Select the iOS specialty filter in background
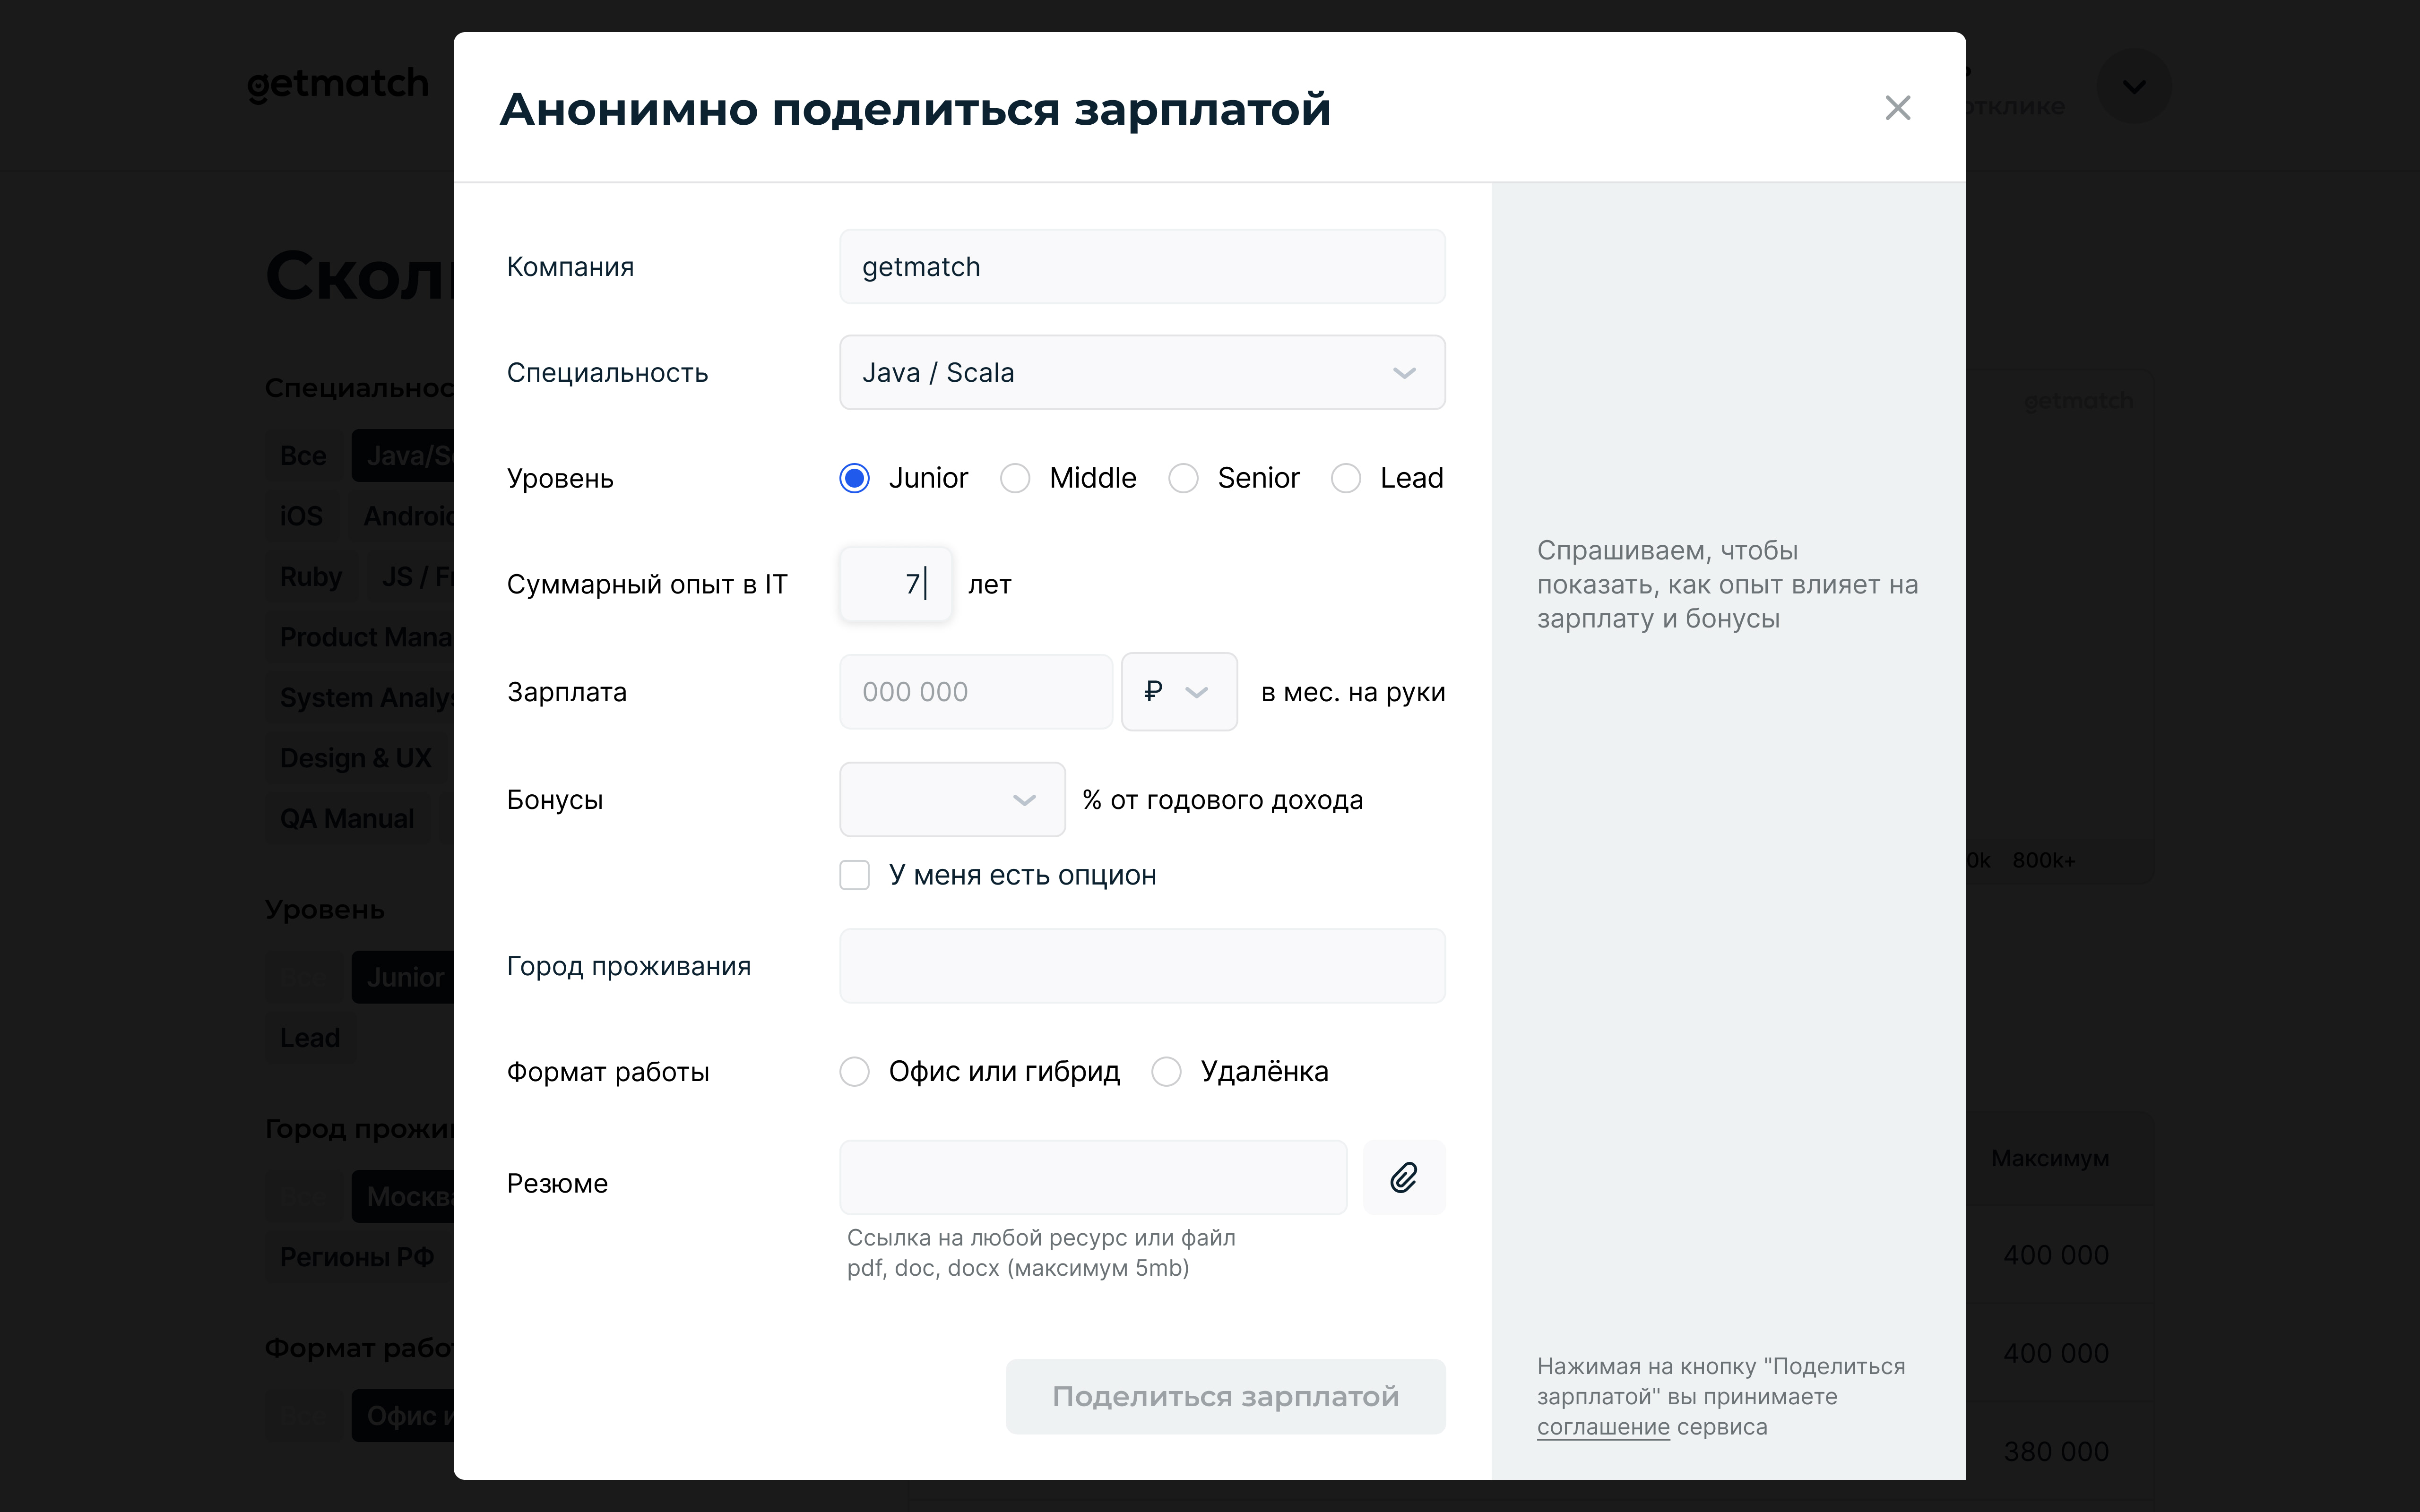 tap(301, 516)
